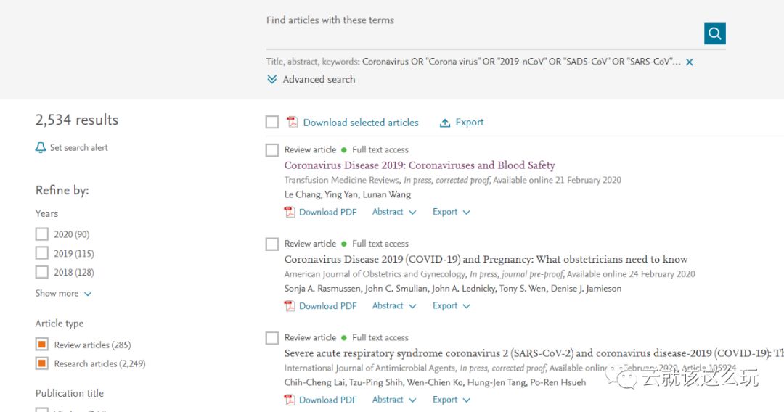Viewport: 784px width, 412px height.
Task: Open Export dropdown for Pregnancy article
Action: [x=452, y=306]
